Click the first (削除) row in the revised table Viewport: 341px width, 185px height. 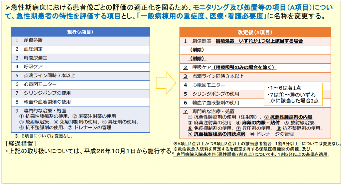pyautogui.click(x=255, y=50)
